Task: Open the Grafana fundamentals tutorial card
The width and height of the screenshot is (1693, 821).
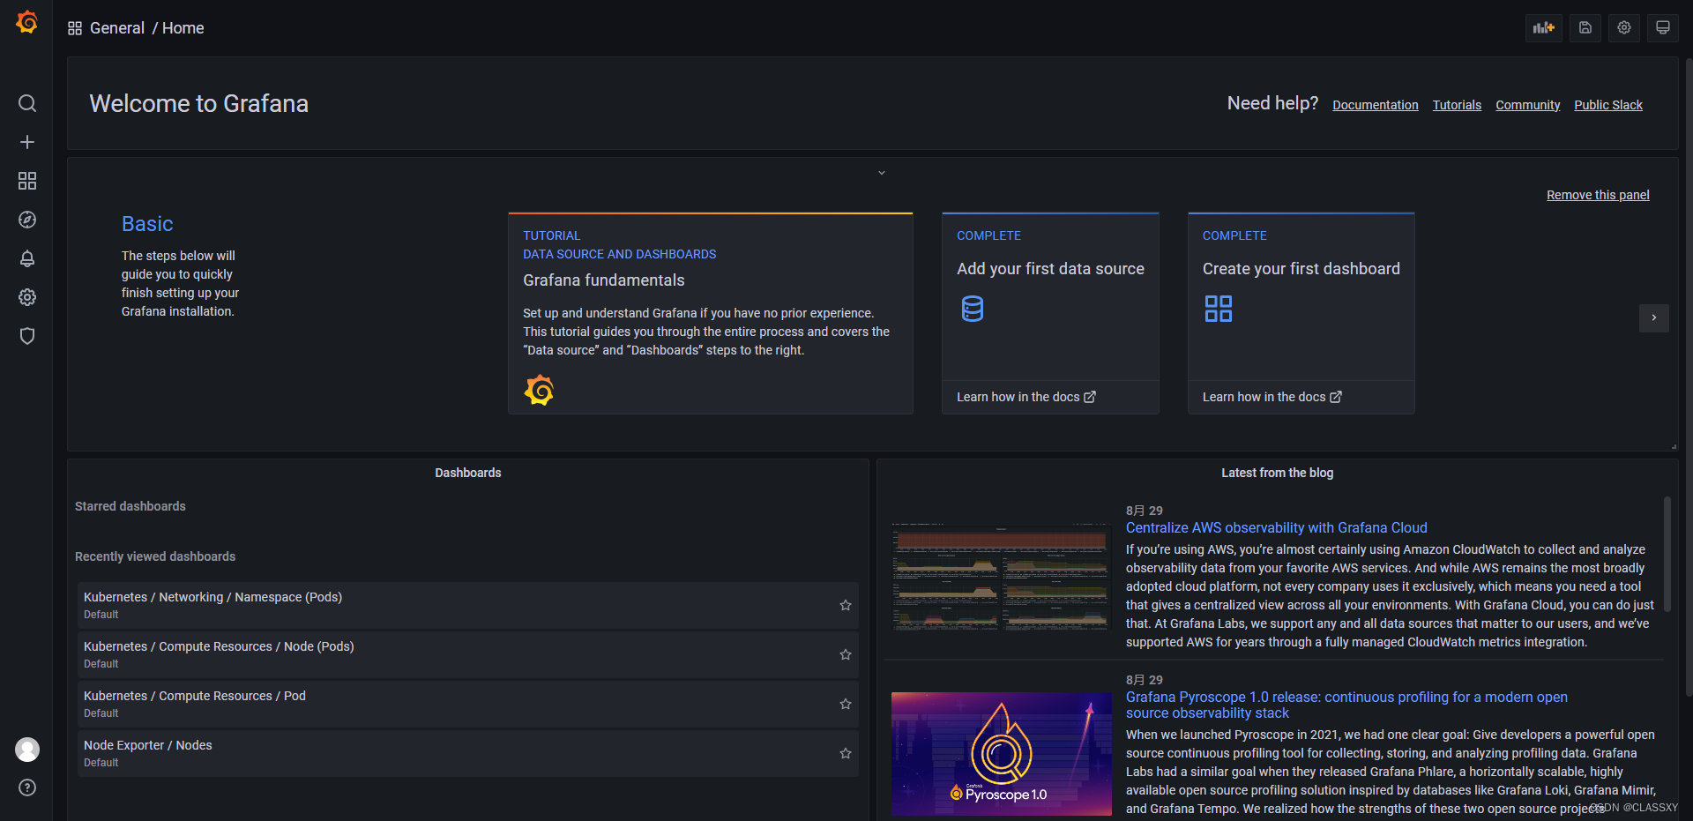Action: 710,313
